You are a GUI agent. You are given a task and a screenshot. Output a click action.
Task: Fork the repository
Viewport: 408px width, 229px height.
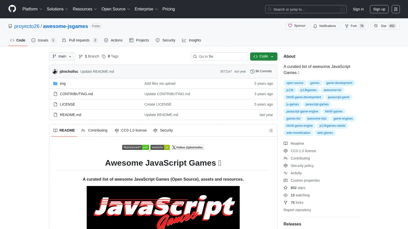pos(355,26)
